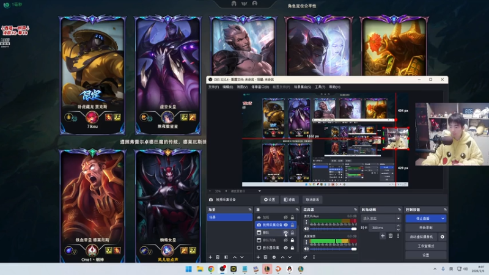Open the preview scaling dropdown

[x=259, y=191]
